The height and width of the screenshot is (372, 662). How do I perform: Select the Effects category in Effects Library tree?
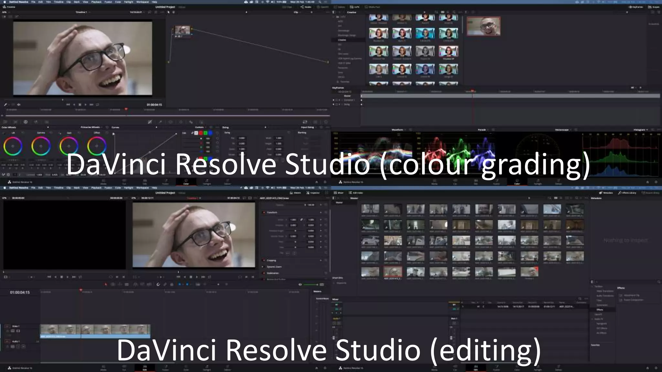tap(600, 310)
